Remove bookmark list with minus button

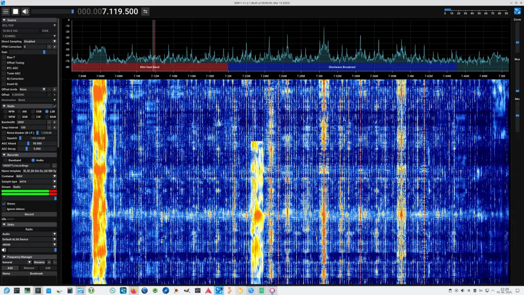54,262
